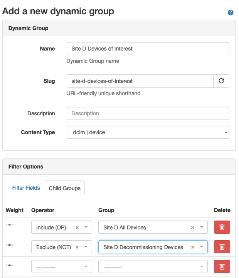
Task: Open the empty third row Operator dropdown
Action: tap(61, 266)
